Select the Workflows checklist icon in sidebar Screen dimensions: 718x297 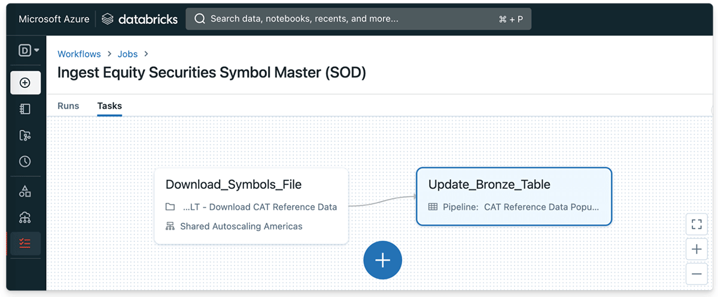pyautogui.click(x=25, y=243)
